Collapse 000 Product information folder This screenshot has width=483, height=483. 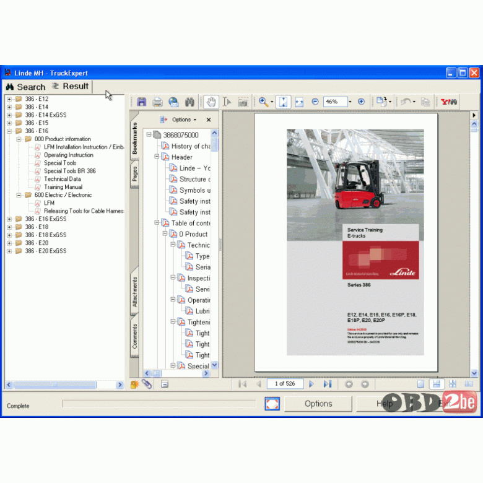click(19, 139)
